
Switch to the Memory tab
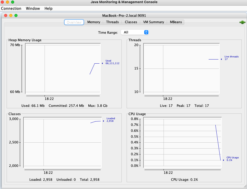[93, 22]
